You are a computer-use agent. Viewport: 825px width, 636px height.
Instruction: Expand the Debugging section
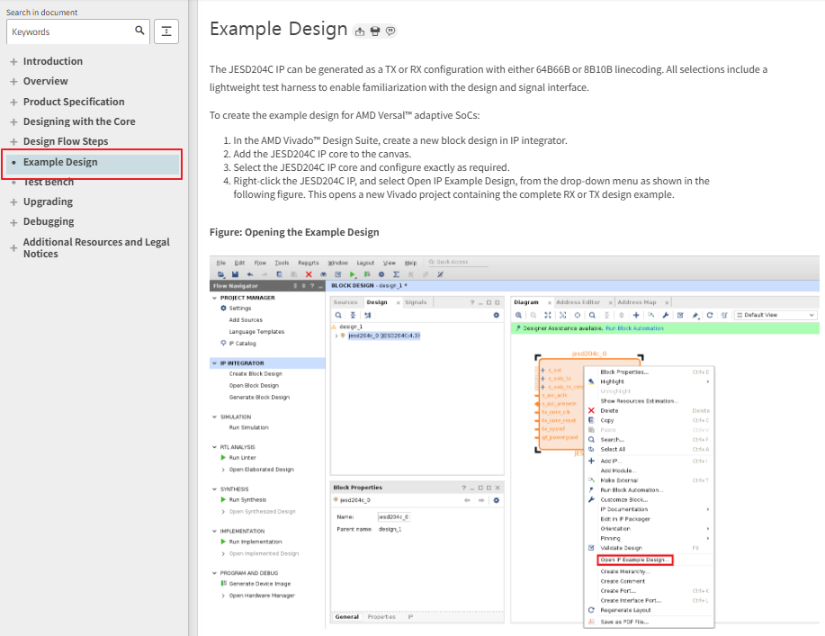point(13,222)
